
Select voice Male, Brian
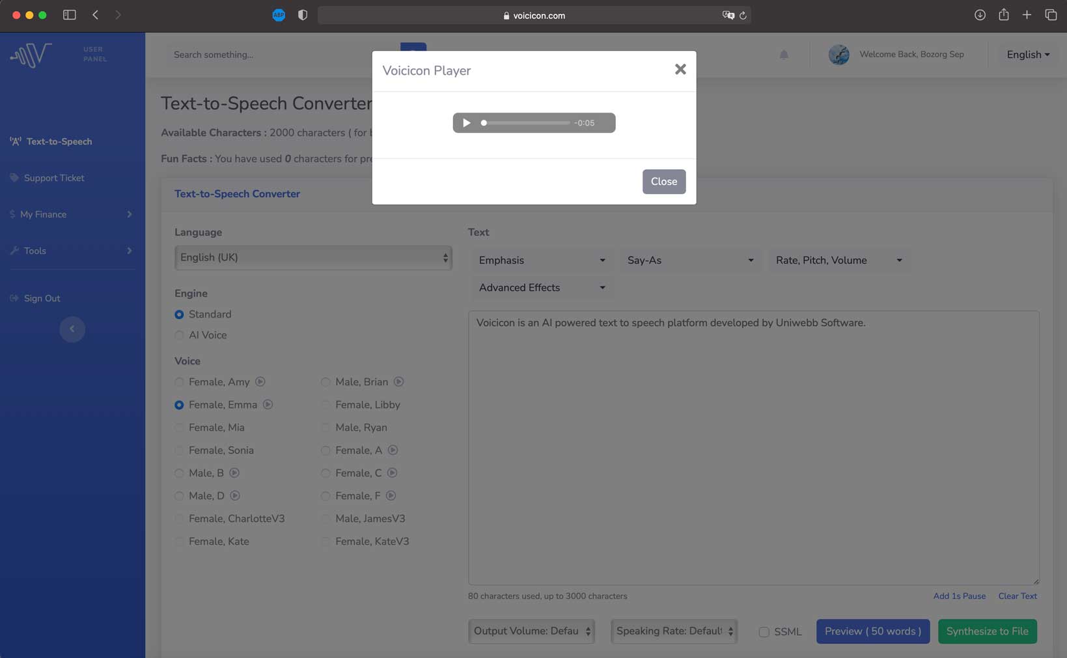pyautogui.click(x=326, y=382)
